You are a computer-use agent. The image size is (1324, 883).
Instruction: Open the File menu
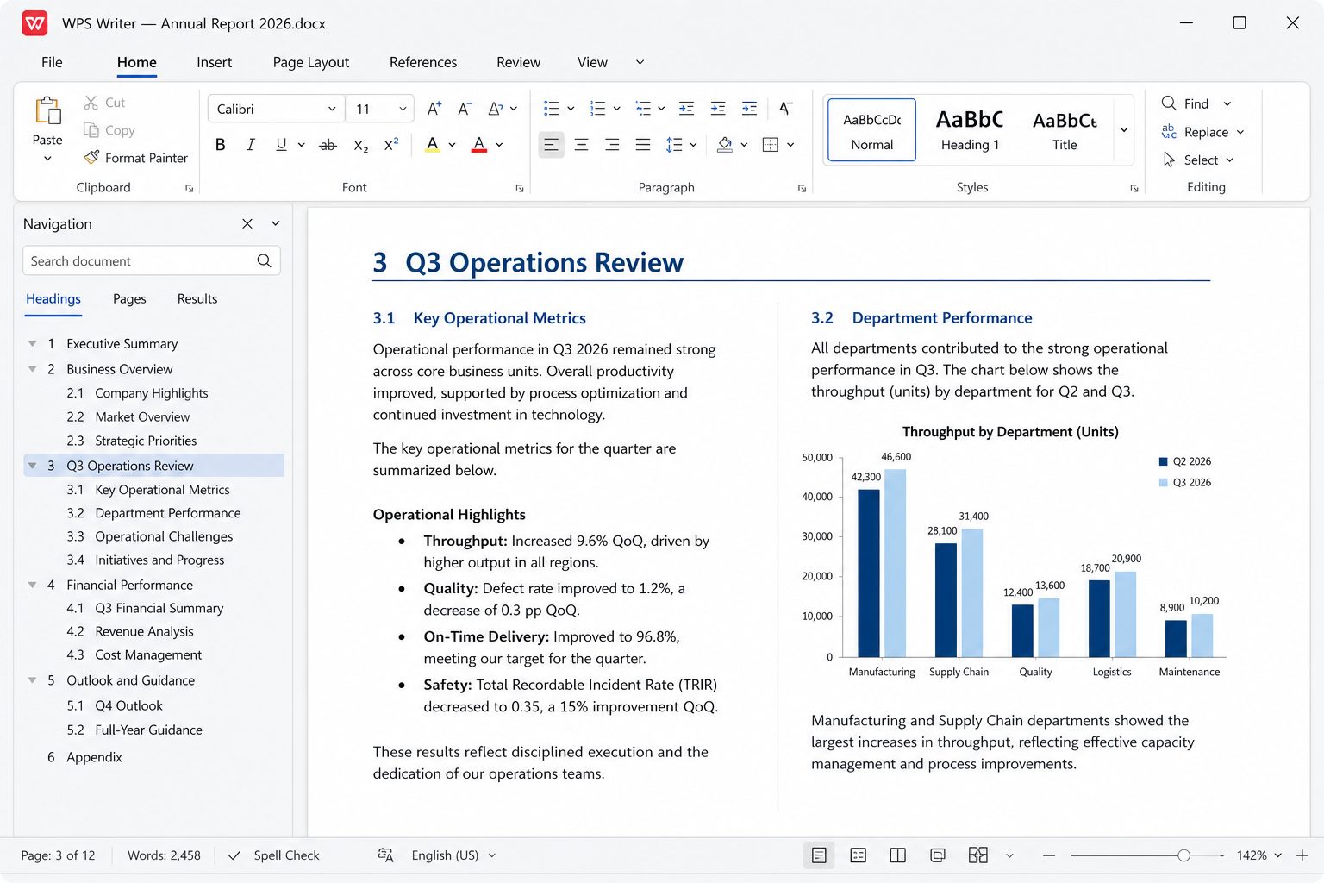click(52, 62)
